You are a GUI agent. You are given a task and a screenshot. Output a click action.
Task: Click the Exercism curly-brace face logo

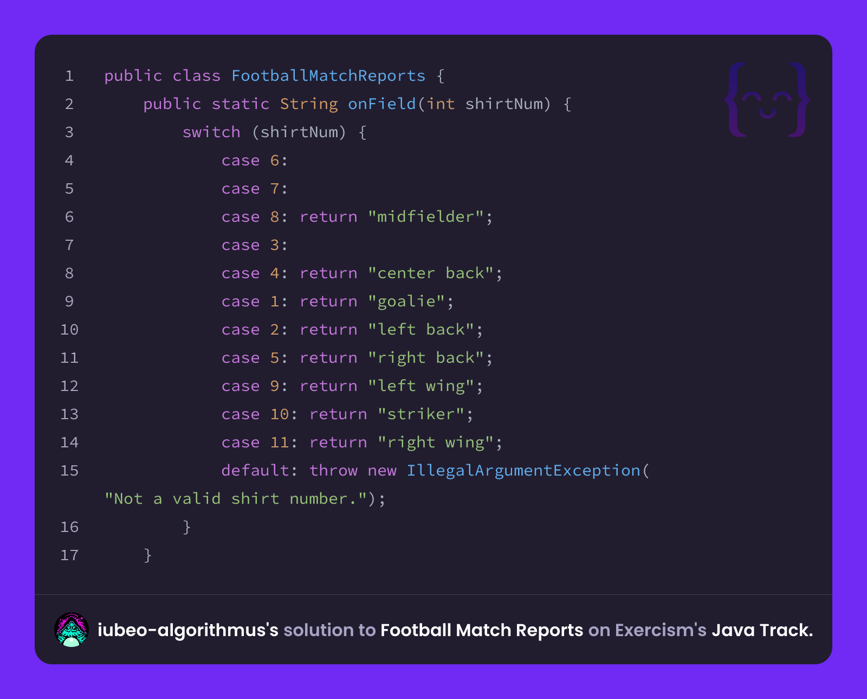767,100
